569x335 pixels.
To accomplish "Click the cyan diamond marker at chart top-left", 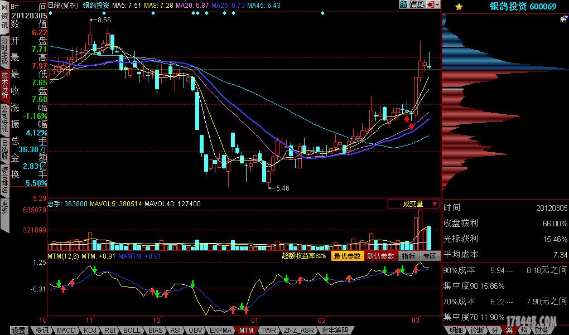I will tap(51, 13).
